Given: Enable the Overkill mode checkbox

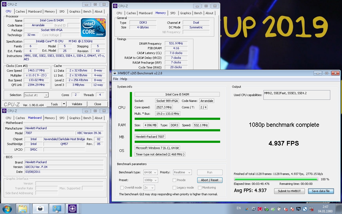Looking at the screenshot, I should click(122, 188).
